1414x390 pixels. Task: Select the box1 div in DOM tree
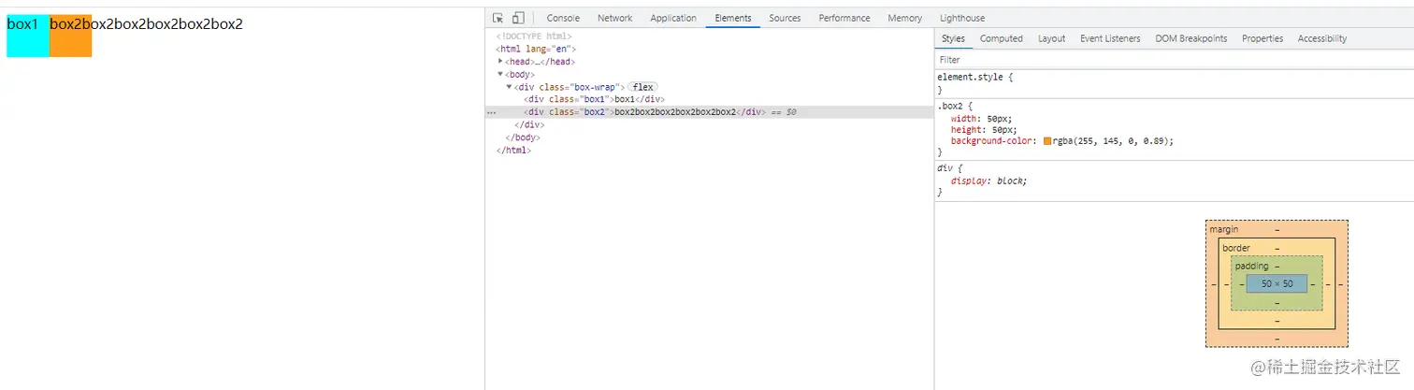click(594, 99)
